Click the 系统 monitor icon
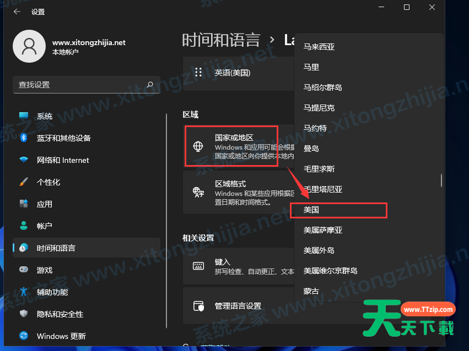Viewport: 469px width, 351px height. click(24, 116)
